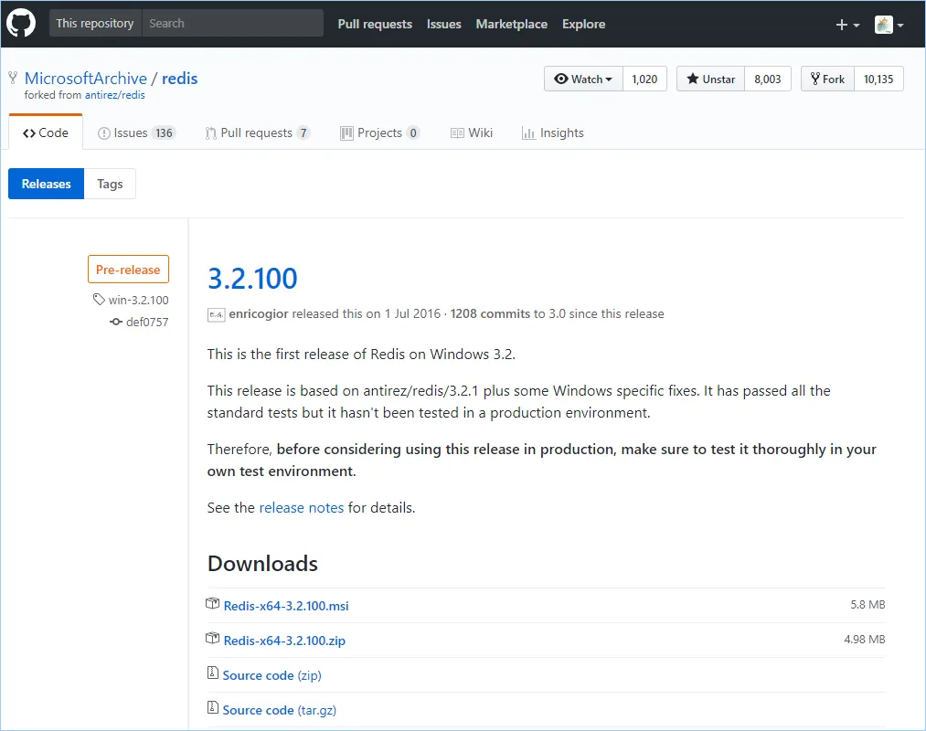926x731 pixels.
Task: Download Redis-x64-3.2.100.msi package
Action: point(285,606)
